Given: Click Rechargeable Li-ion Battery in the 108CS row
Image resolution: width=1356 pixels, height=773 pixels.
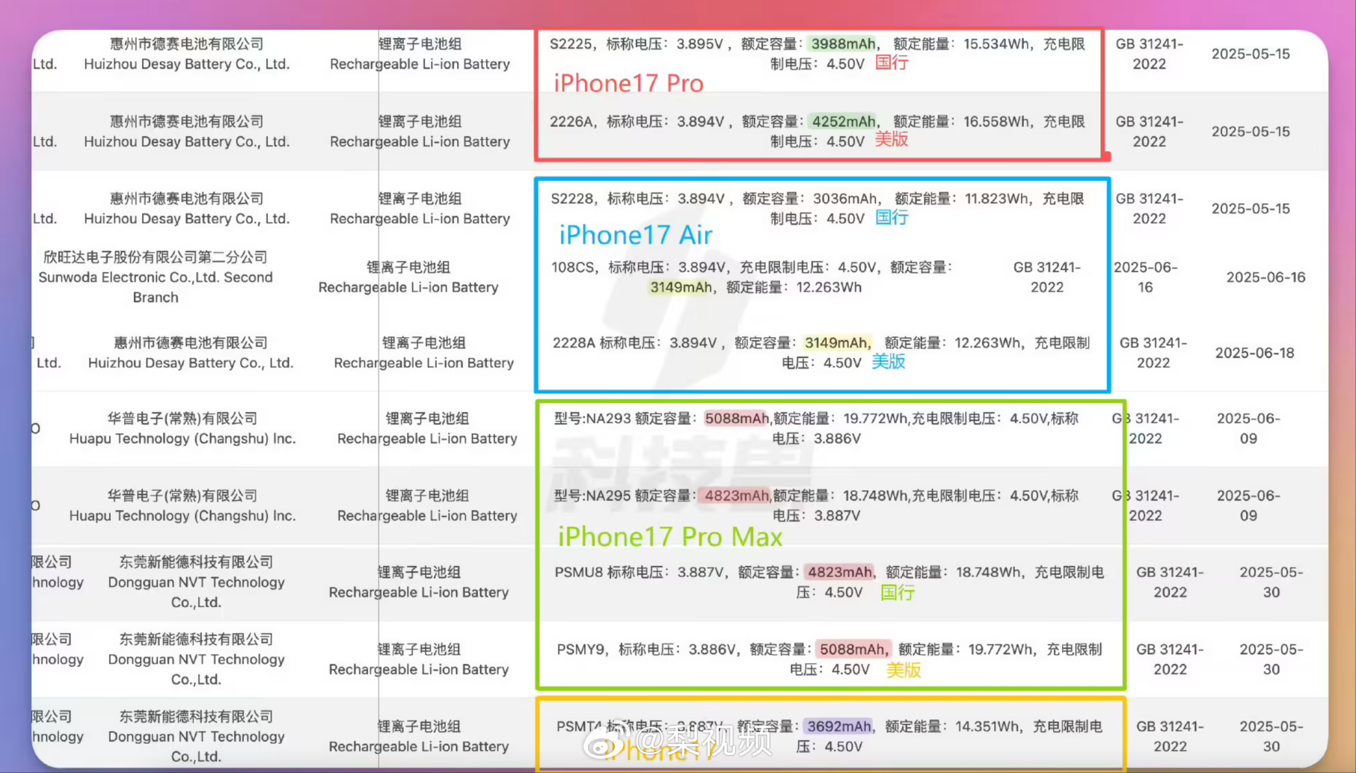Looking at the screenshot, I should tap(408, 288).
